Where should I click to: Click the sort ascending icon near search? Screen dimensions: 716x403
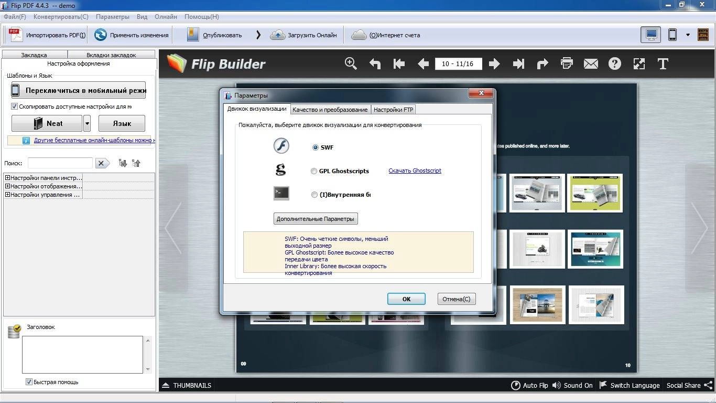click(123, 163)
